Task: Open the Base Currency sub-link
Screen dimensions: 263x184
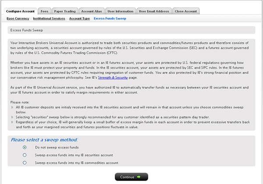Action: [18, 18]
